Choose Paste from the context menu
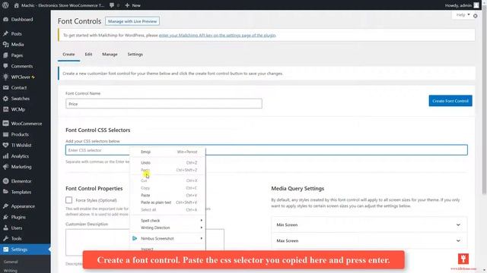 tap(167, 196)
